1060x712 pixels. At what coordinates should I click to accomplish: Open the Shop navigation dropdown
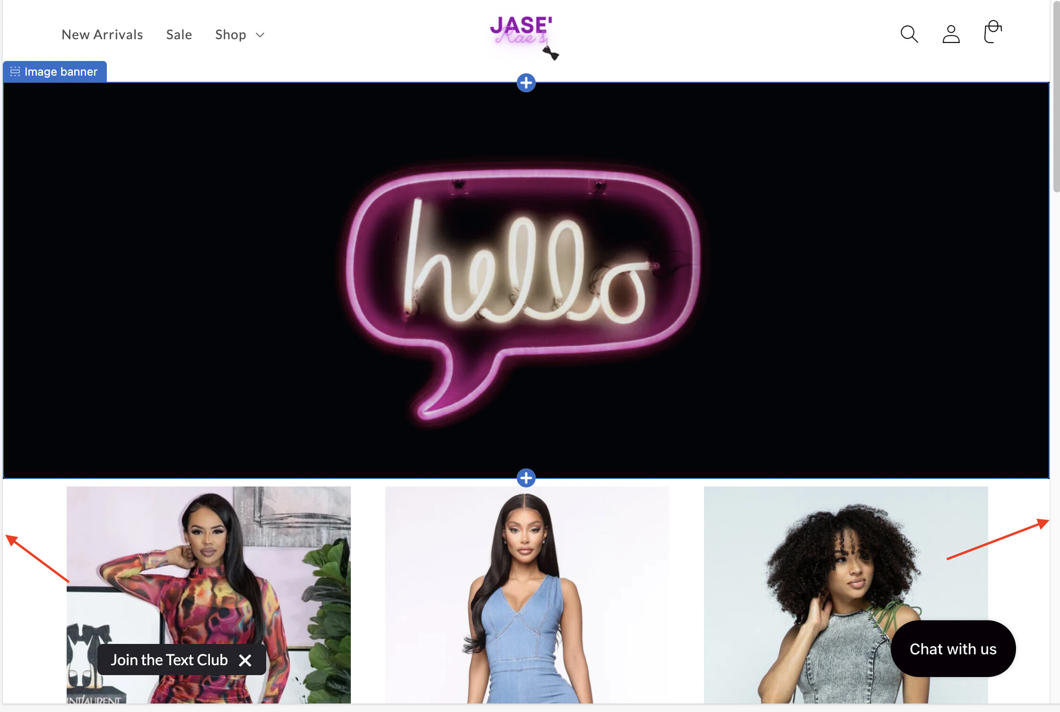240,35
